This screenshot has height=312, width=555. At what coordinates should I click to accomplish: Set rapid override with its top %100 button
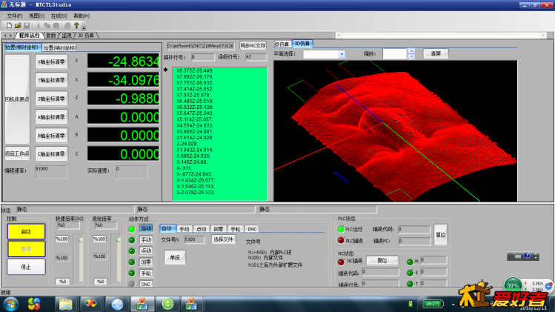[62, 239]
